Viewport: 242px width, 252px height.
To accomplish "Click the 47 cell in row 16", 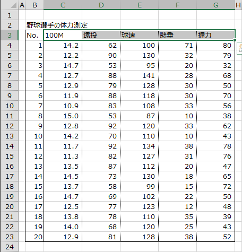I will coord(216,166).
